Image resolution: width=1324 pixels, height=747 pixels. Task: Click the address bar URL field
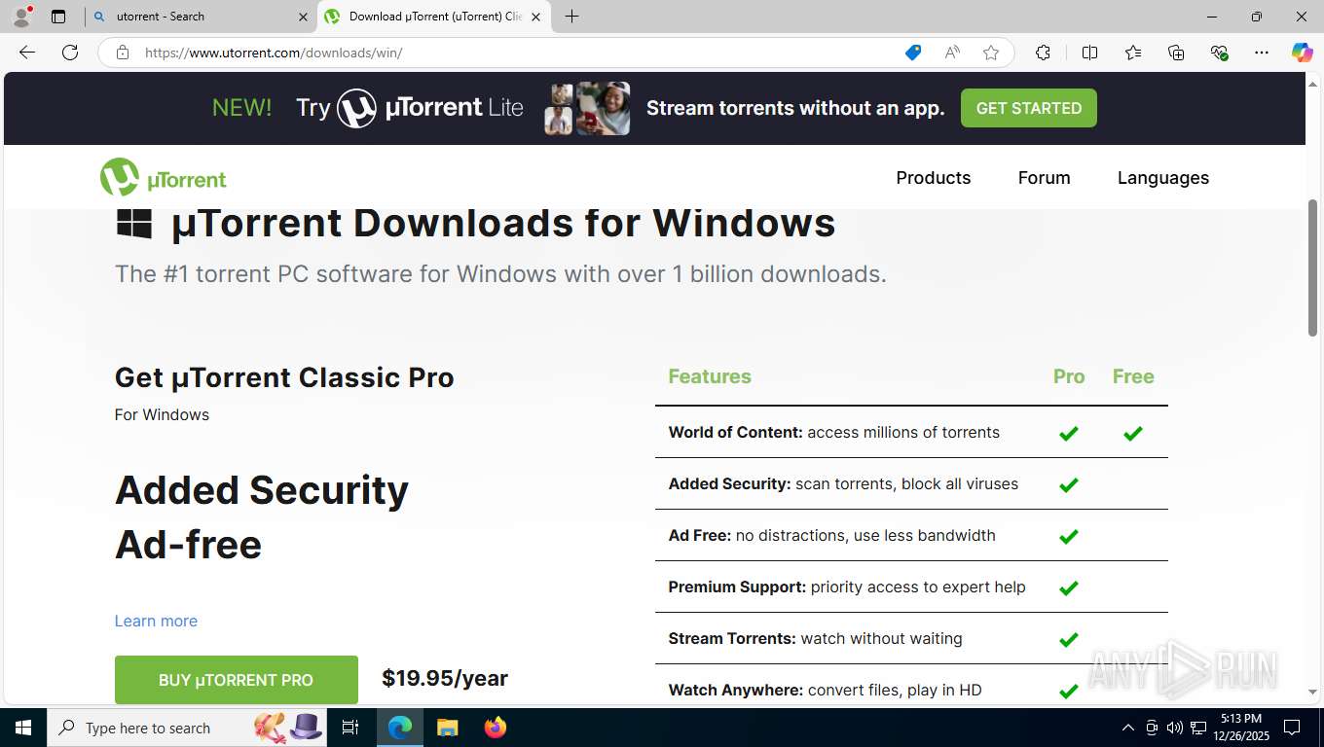click(516, 53)
